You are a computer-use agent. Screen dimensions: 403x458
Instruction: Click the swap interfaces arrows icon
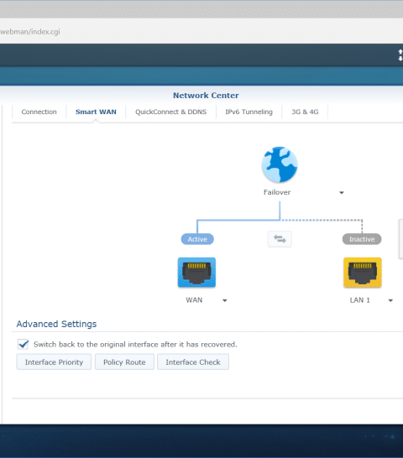(x=280, y=239)
